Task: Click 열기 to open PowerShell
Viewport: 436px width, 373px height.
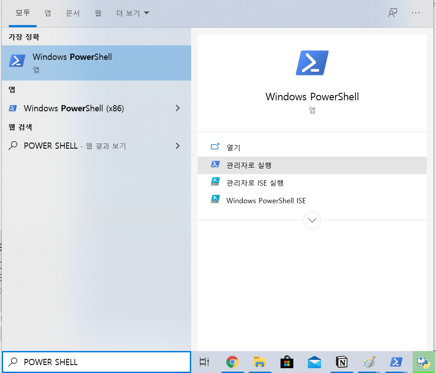Action: click(x=233, y=147)
